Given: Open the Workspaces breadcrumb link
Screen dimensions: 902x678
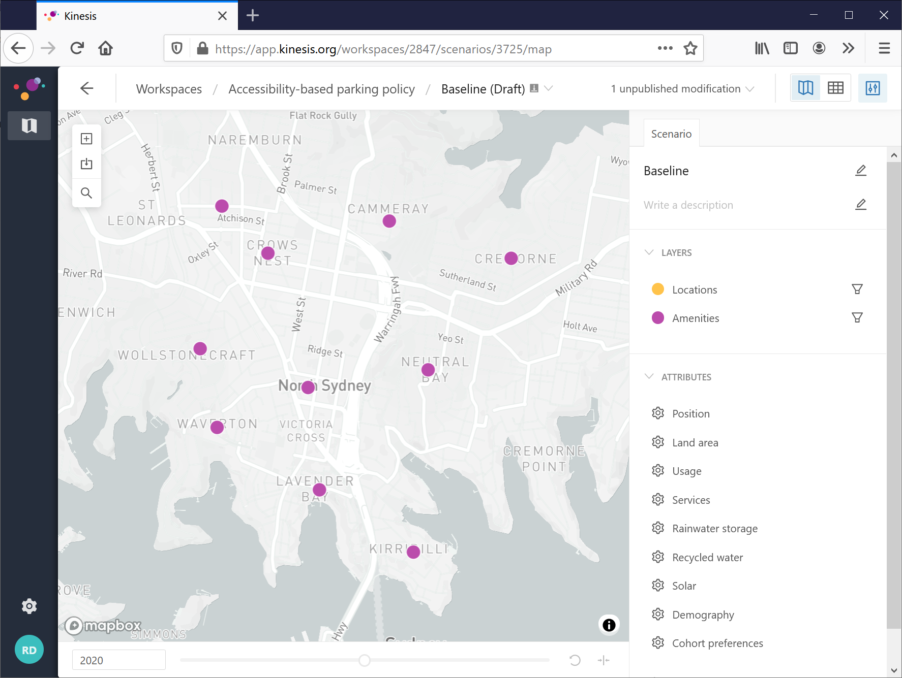Looking at the screenshot, I should pyautogui.click(x=169, y=89).
